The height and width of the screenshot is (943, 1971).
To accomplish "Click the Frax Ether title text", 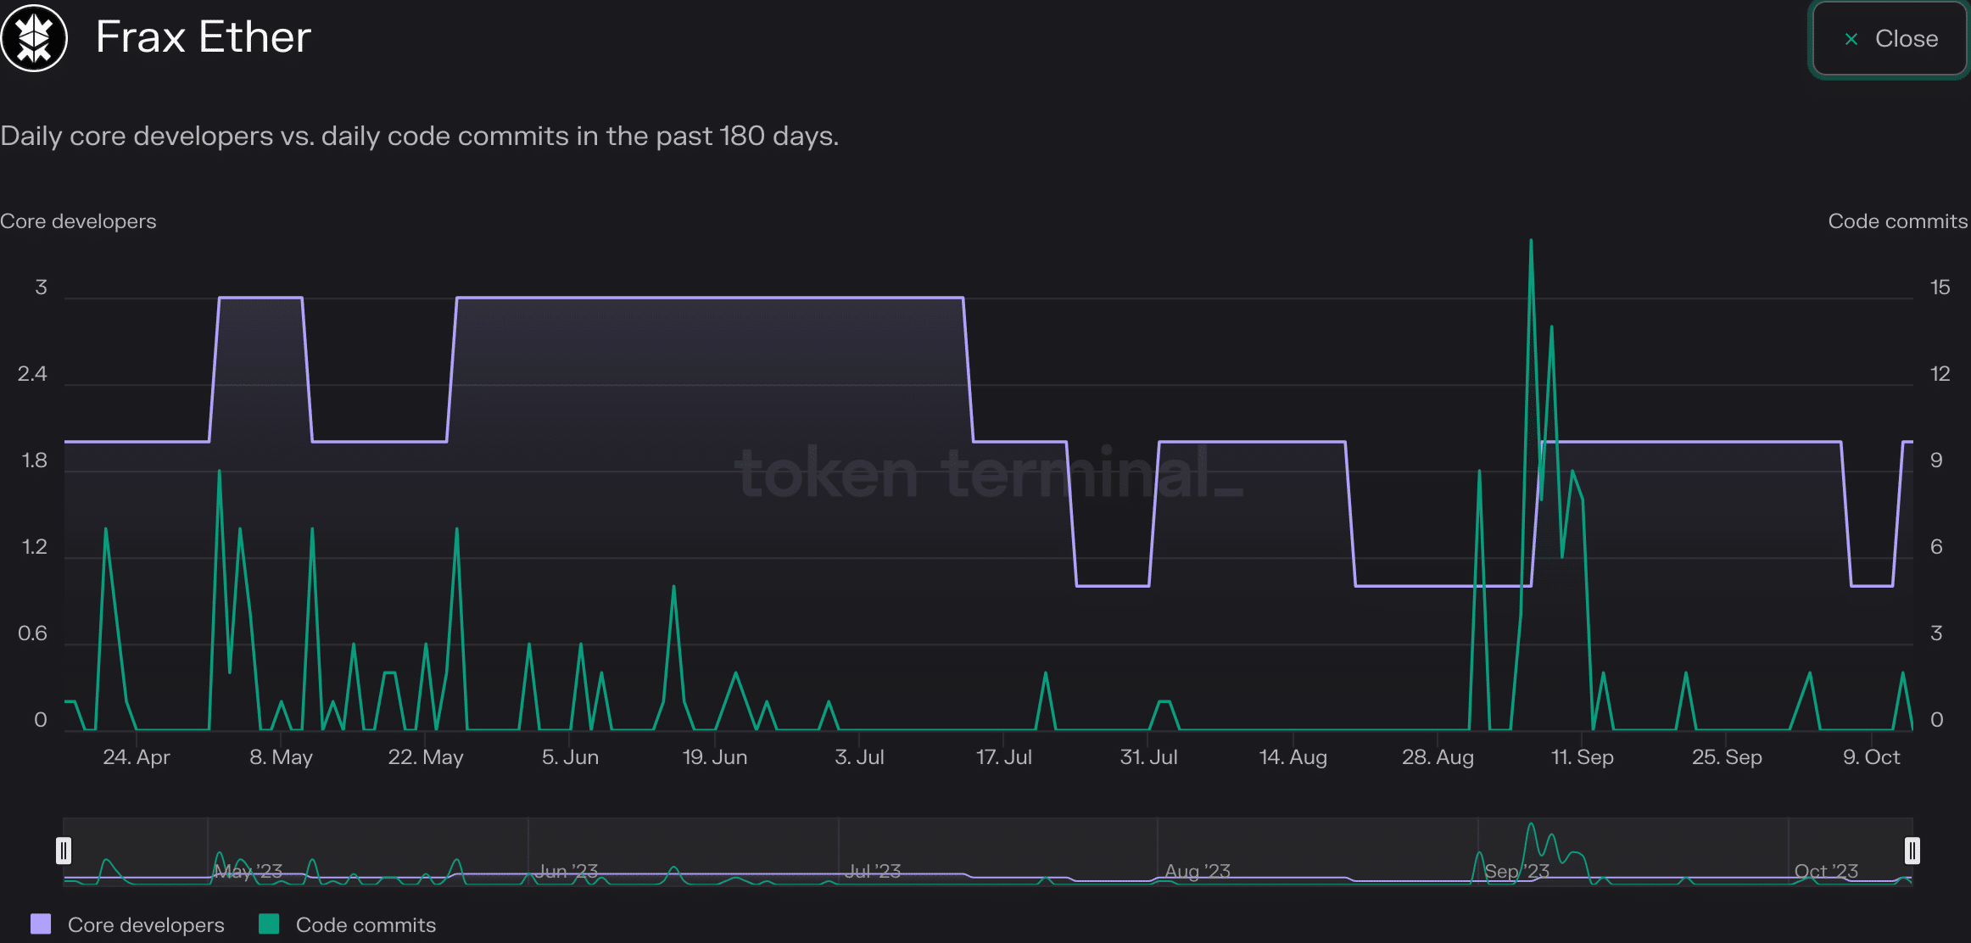I will 204,37.
